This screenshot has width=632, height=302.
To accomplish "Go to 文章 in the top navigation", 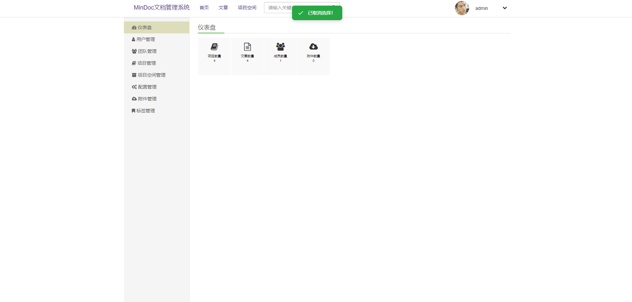I will point(223,8).
